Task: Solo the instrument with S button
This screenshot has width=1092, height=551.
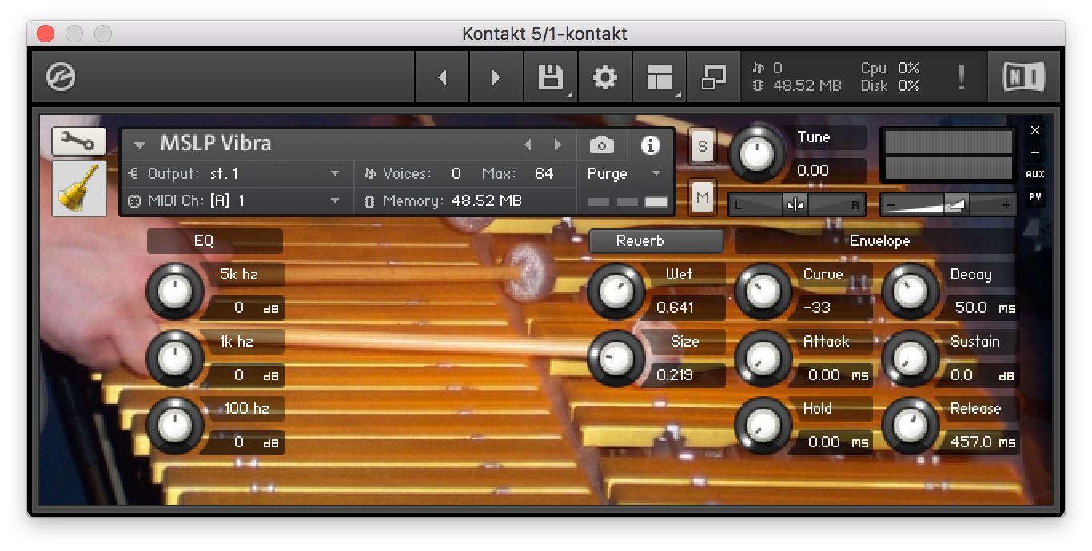Action: tap(702, 146)
